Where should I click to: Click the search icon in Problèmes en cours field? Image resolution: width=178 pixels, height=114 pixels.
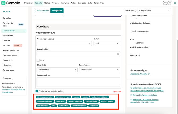pyautogui.click(x=89, y=44)
